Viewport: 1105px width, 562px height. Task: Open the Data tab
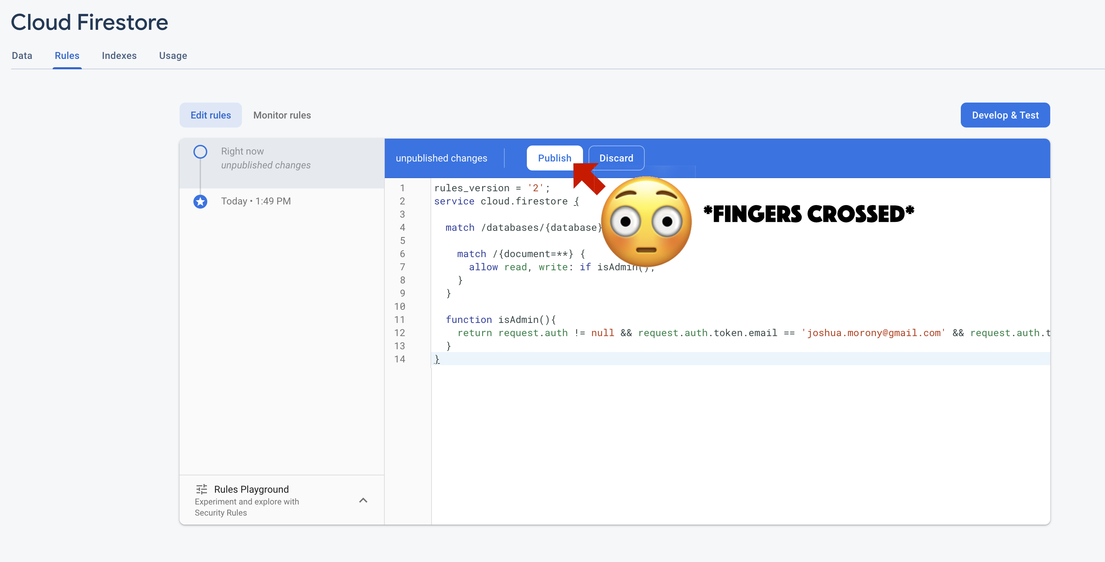22,56
